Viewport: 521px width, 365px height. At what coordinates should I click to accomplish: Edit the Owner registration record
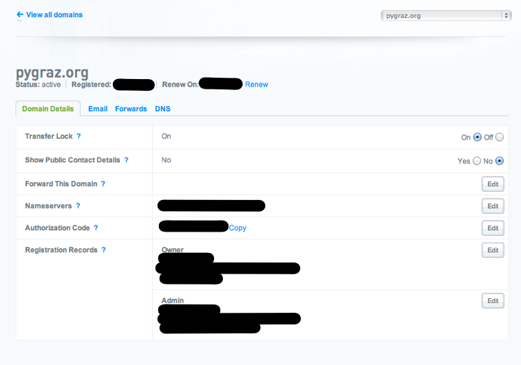coord(493,250)
